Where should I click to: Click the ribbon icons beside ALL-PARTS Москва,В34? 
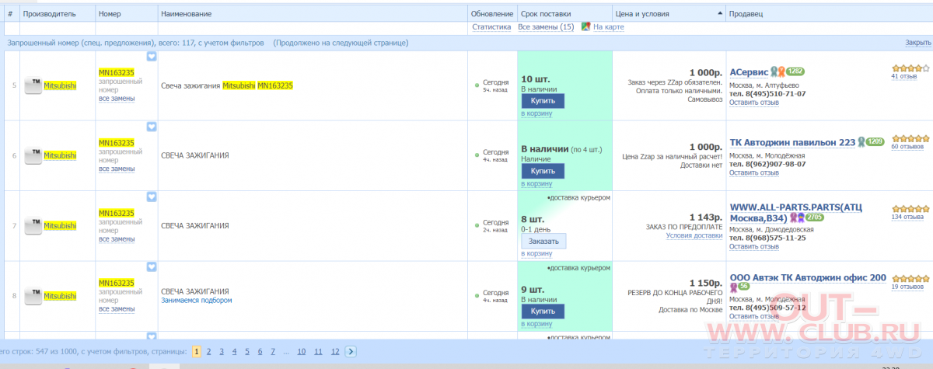(x=798, y=218)
